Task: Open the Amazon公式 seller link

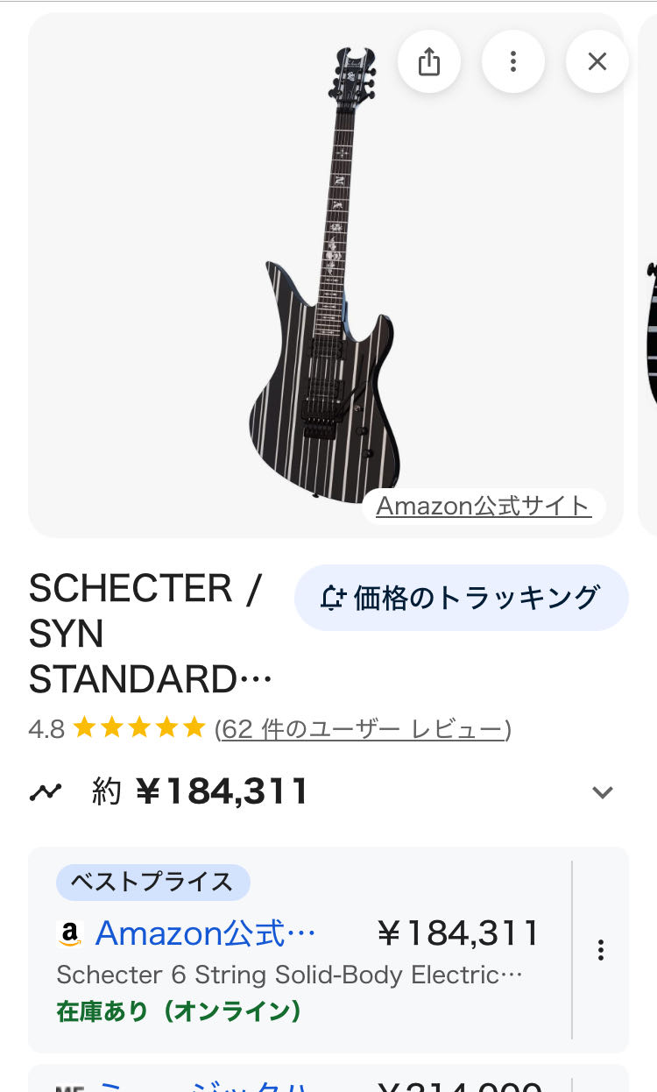Action: pos(205,933)
